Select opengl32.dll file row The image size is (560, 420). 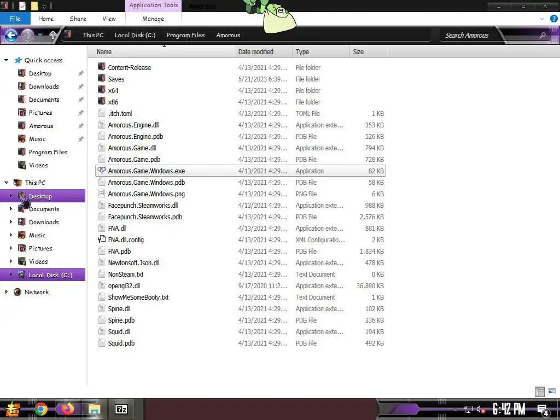pos(241,285)
